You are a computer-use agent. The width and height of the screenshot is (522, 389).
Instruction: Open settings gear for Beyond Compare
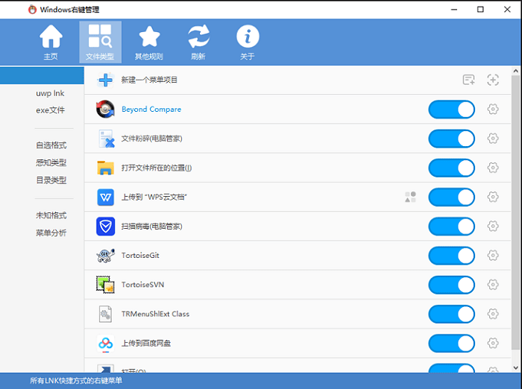tap(493, 109)
